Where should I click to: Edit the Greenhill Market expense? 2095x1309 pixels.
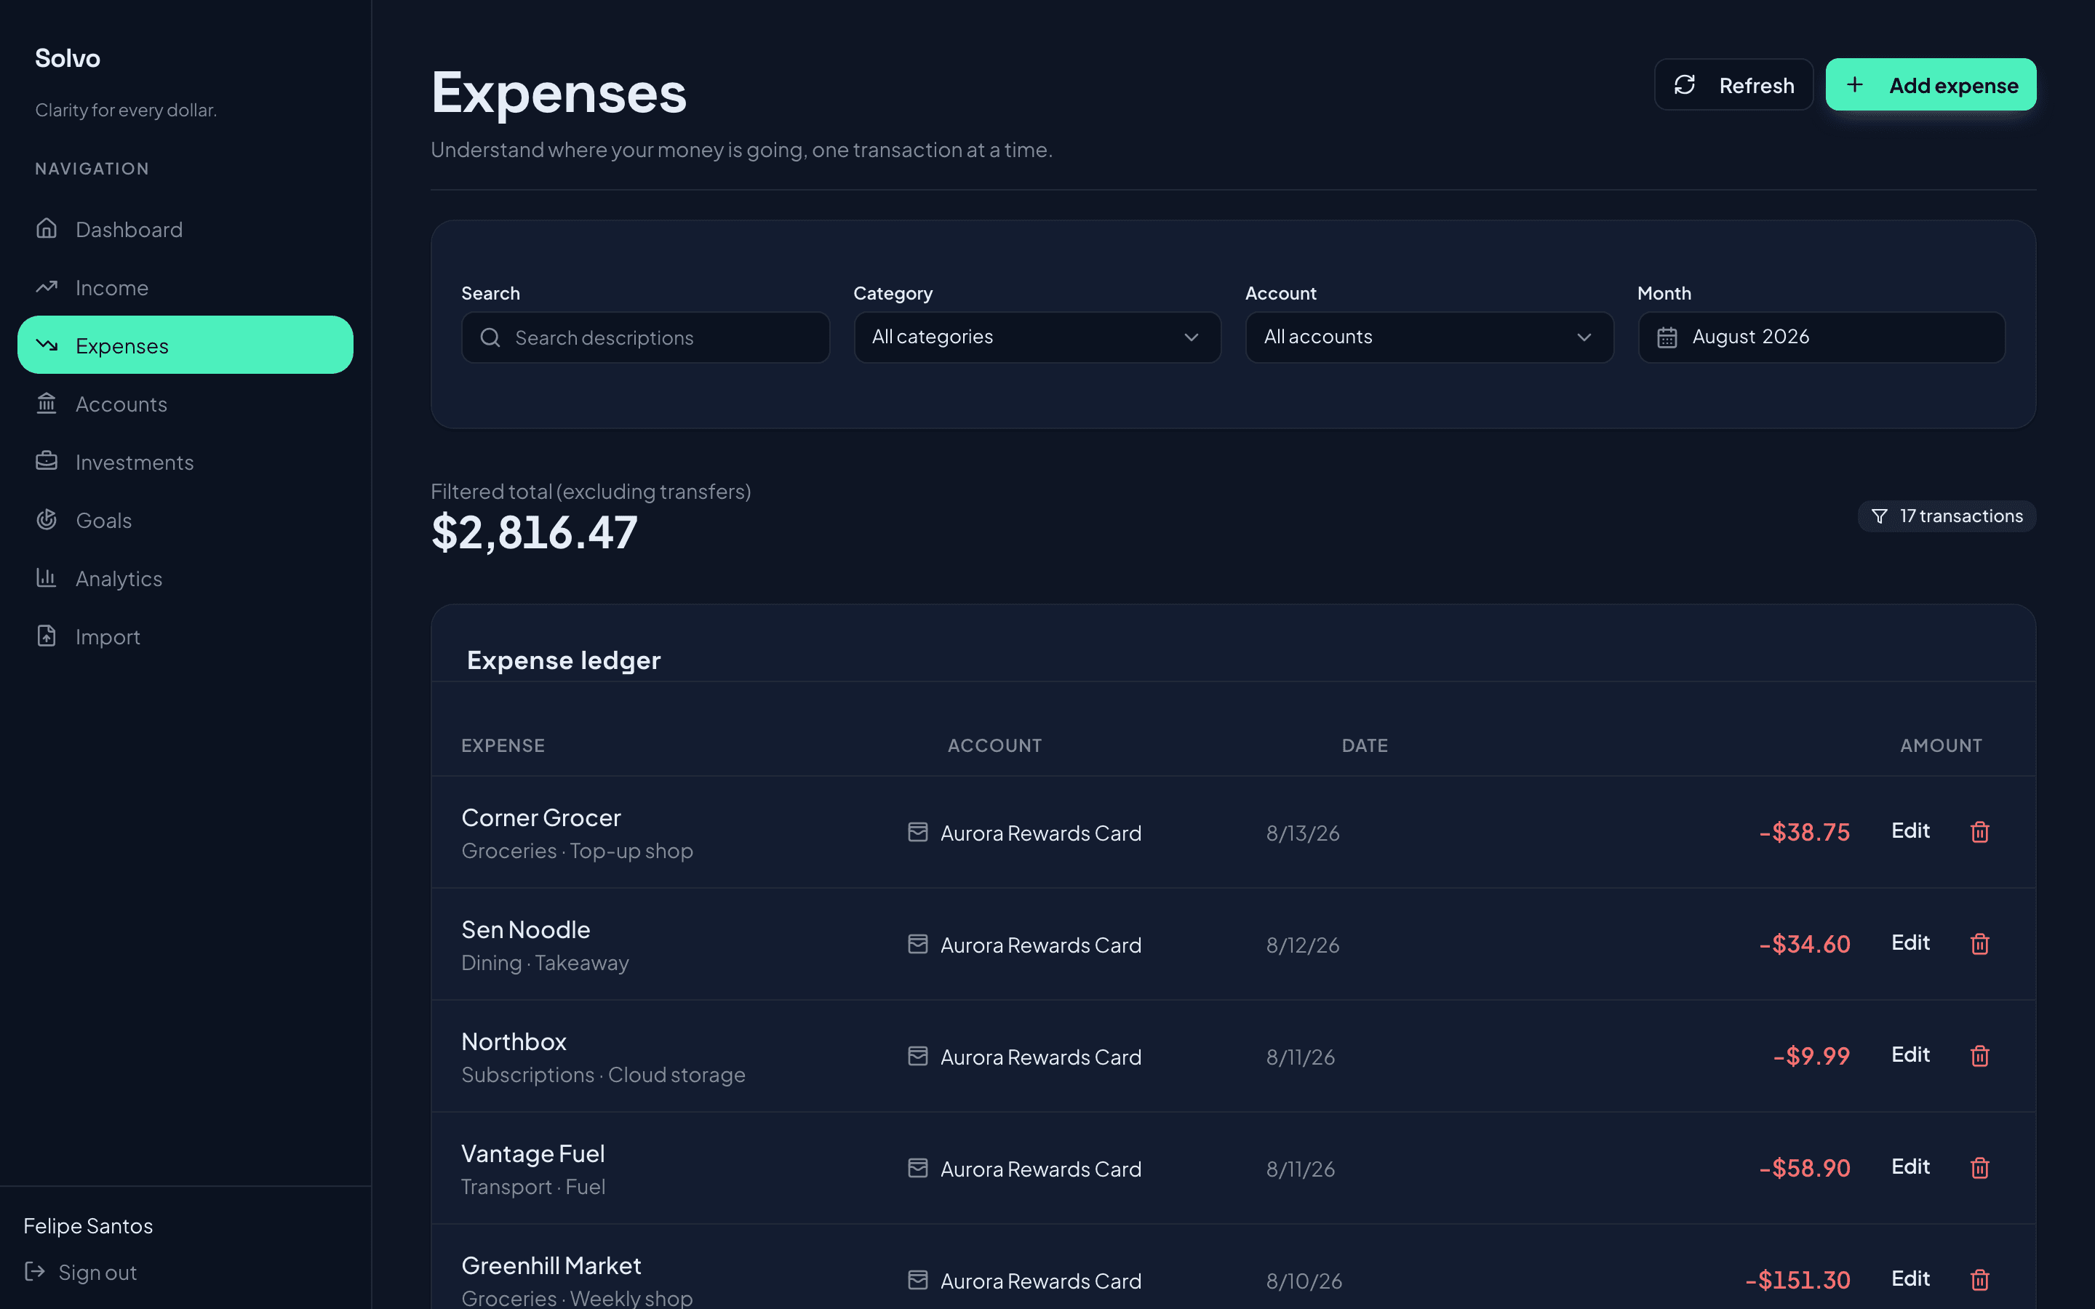(1910, 1278)
